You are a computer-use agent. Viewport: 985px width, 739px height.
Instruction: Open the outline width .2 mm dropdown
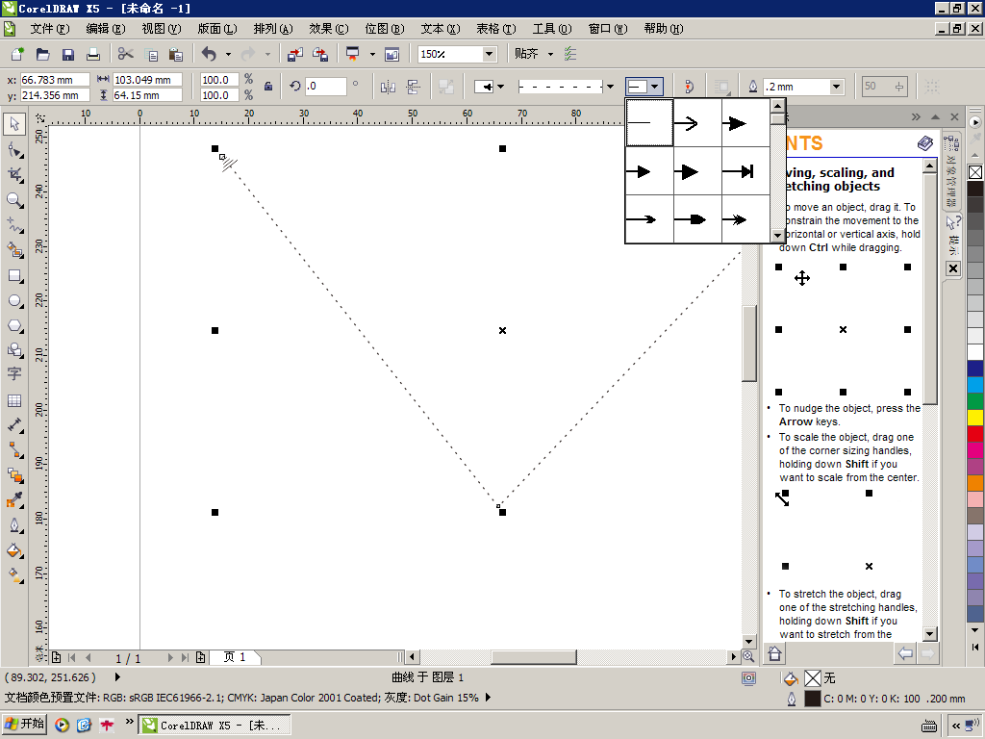point(836,87)
